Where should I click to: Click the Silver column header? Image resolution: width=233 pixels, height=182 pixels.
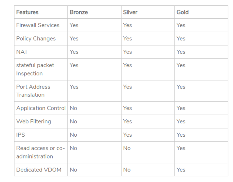(x=131, y=12)
